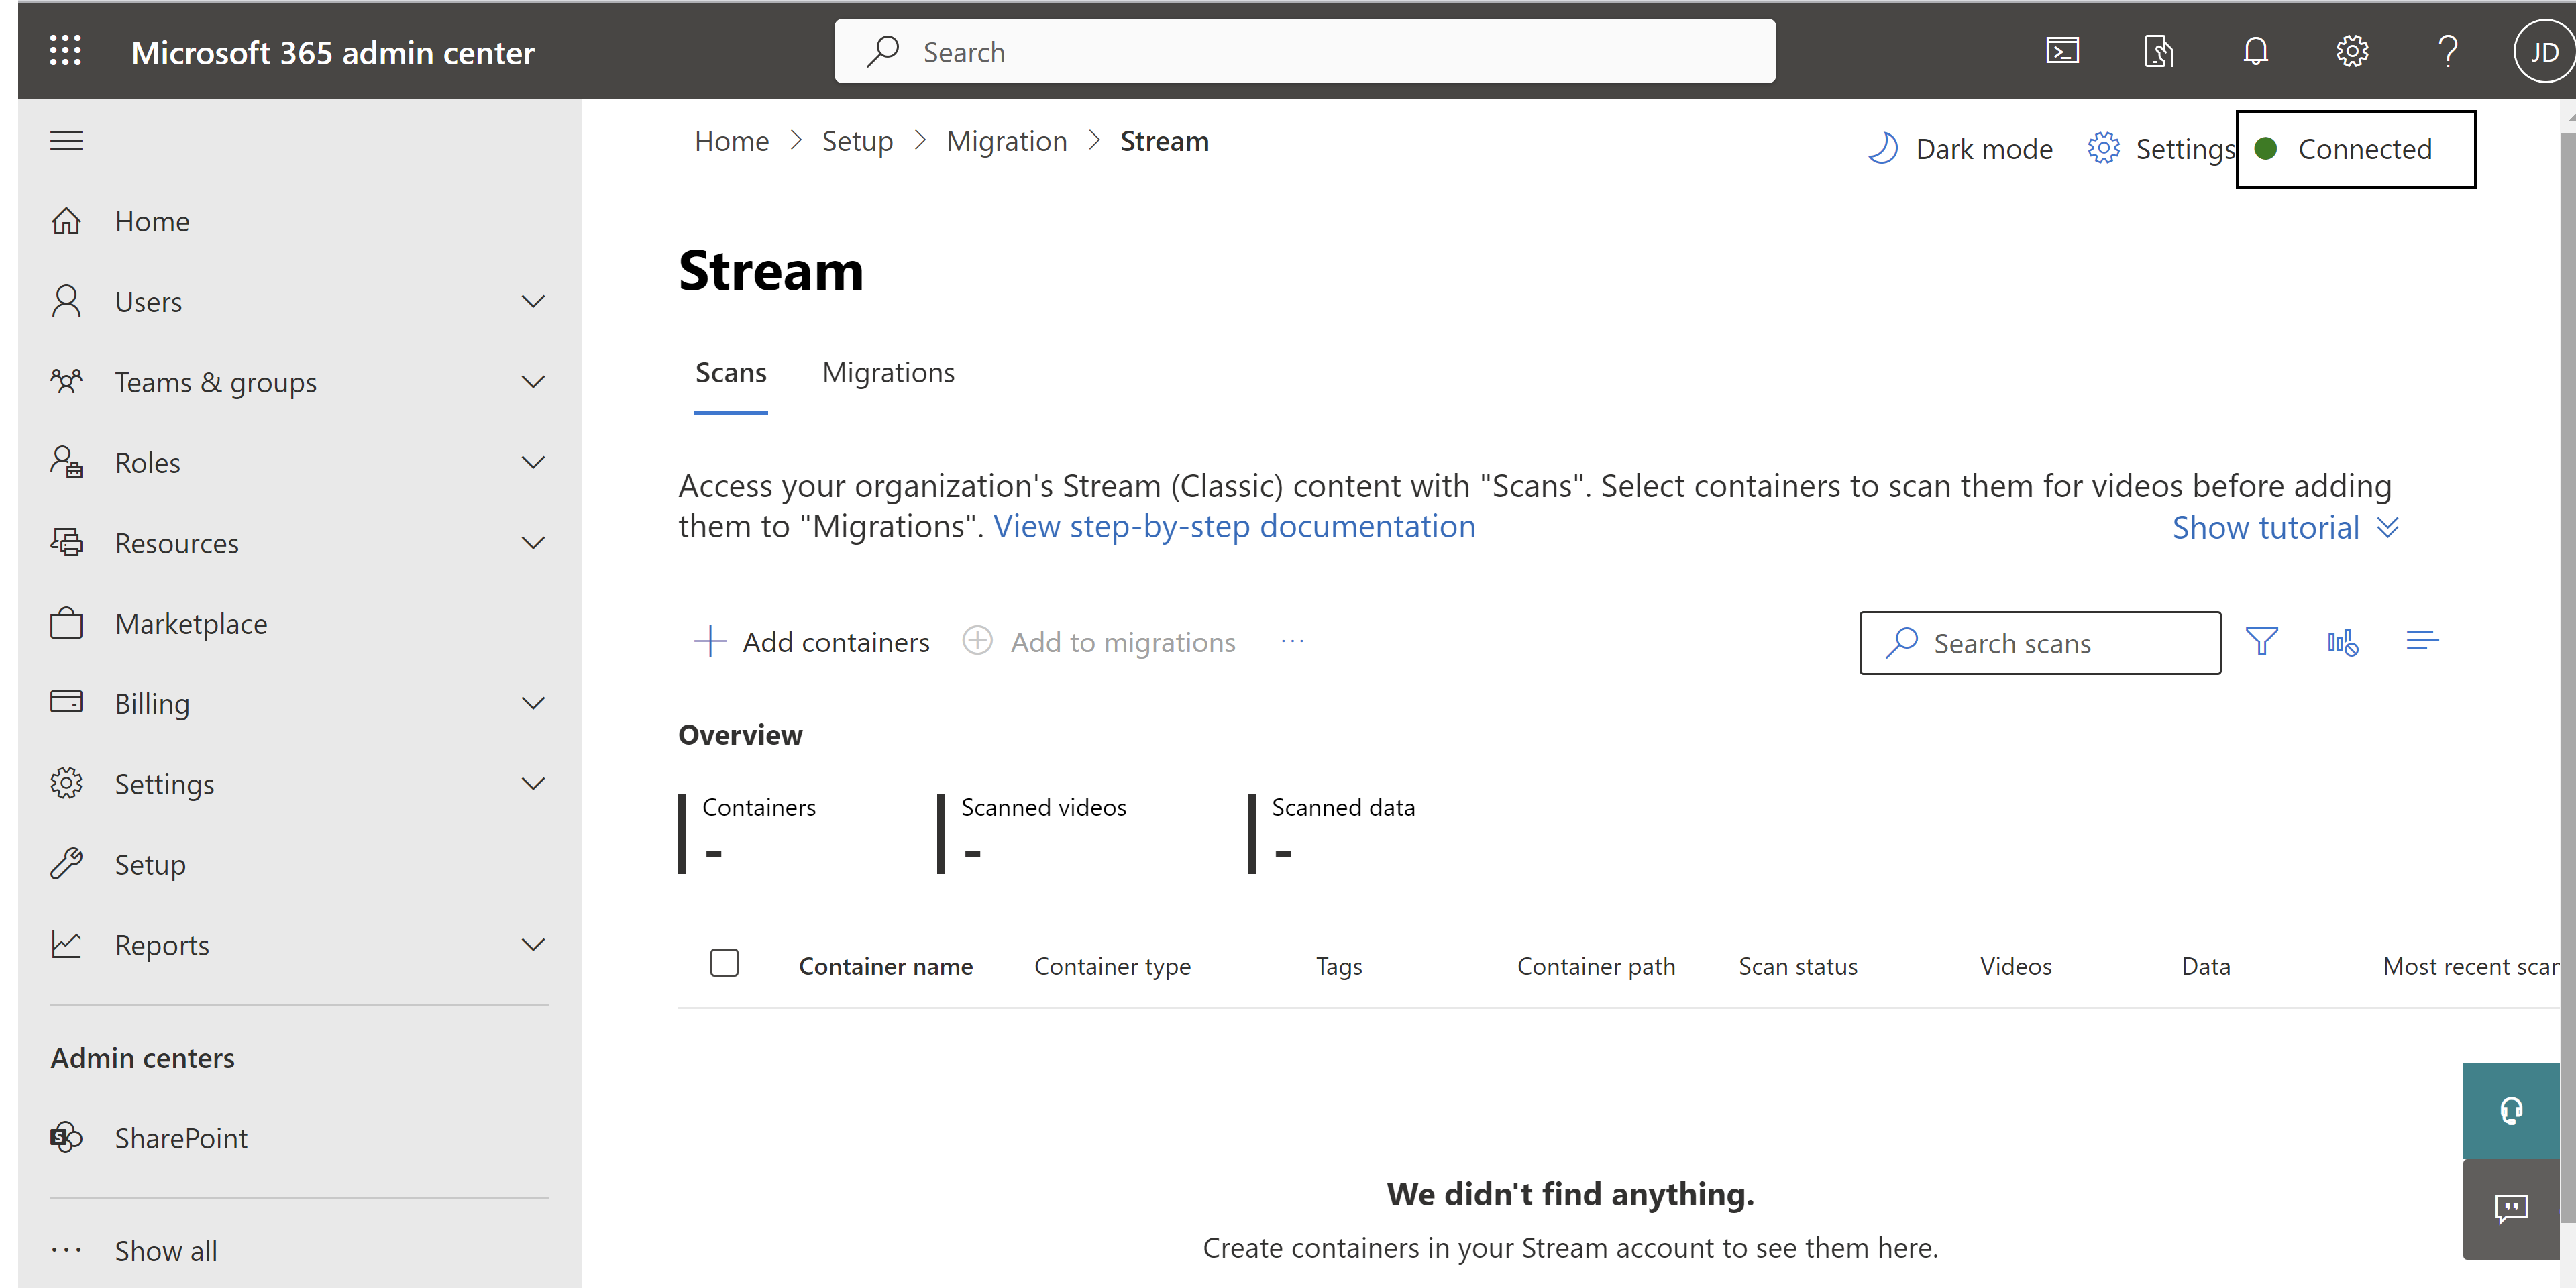The image size is (2576, 1288).
Task: Click the list view layout icon
Action: [x=2422, y=641]
